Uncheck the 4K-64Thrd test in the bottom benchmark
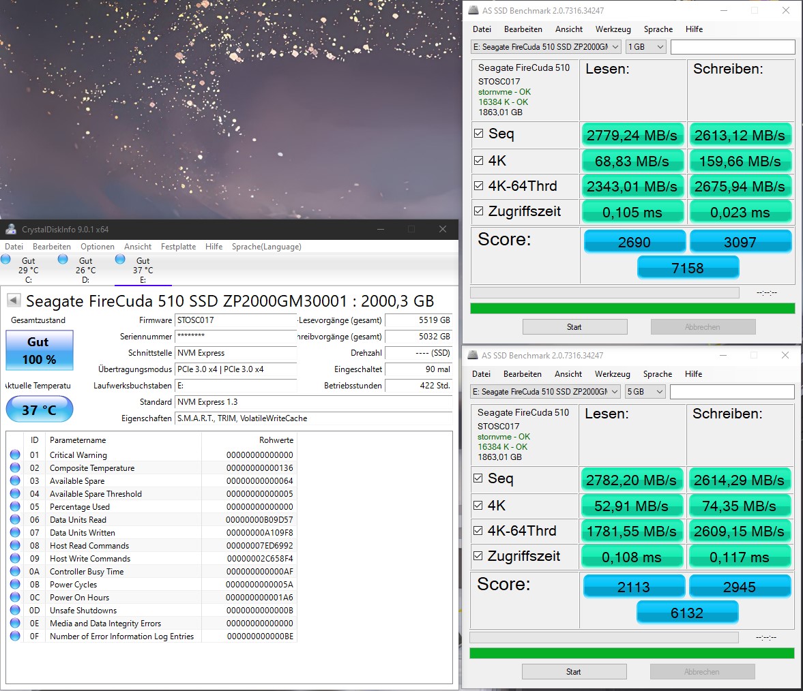Image resolution: width=803 pixels, height=691 pixels. pyautogui.click(x=476, y=530)
